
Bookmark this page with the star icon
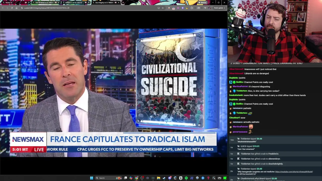click(163, 8)
